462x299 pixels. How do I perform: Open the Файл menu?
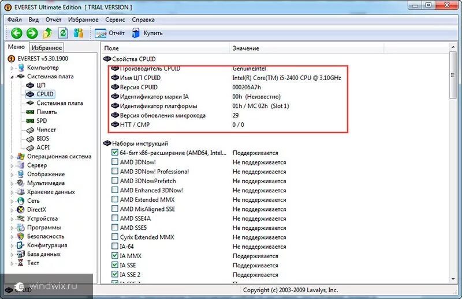(15, 20)
